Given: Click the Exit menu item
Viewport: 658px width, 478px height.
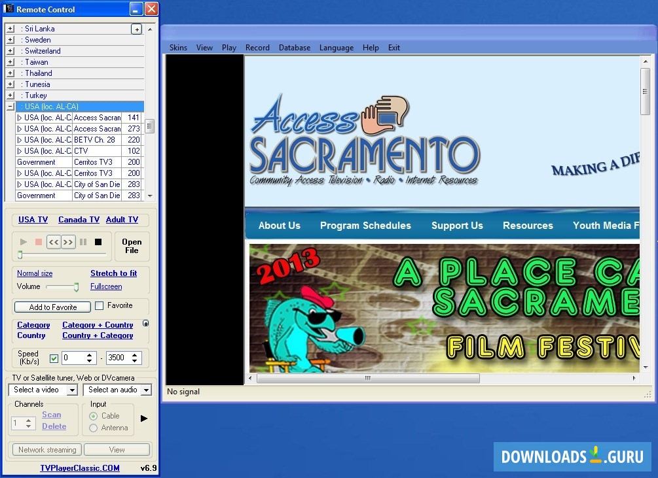Looking at the screenshot, I should (394, 48).
